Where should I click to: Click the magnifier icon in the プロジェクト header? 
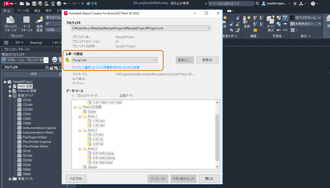tap(47, 68)
